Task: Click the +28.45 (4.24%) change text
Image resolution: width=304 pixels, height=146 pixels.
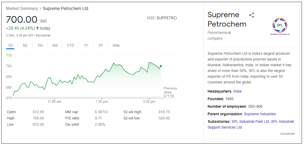Action: [20, 28]
